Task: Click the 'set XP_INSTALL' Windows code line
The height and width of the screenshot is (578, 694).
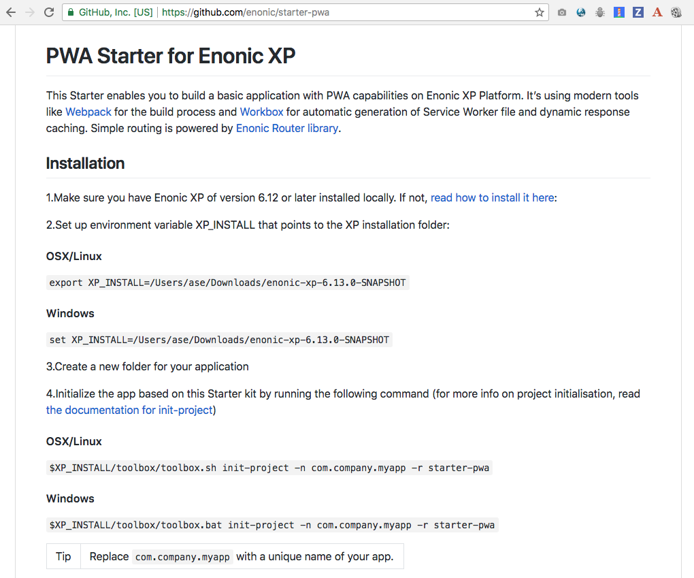Action: [219, 340]
